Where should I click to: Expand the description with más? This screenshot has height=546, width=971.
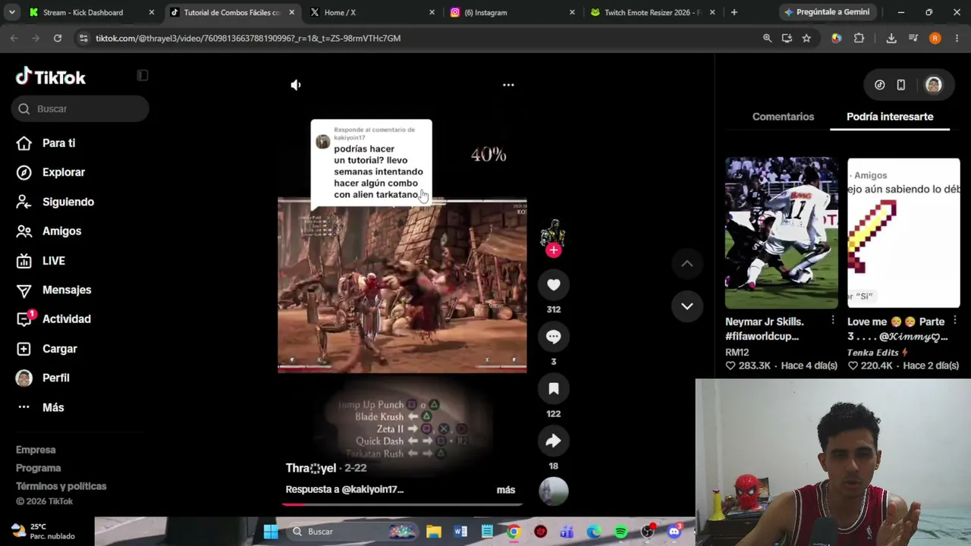tap(506, 490)
